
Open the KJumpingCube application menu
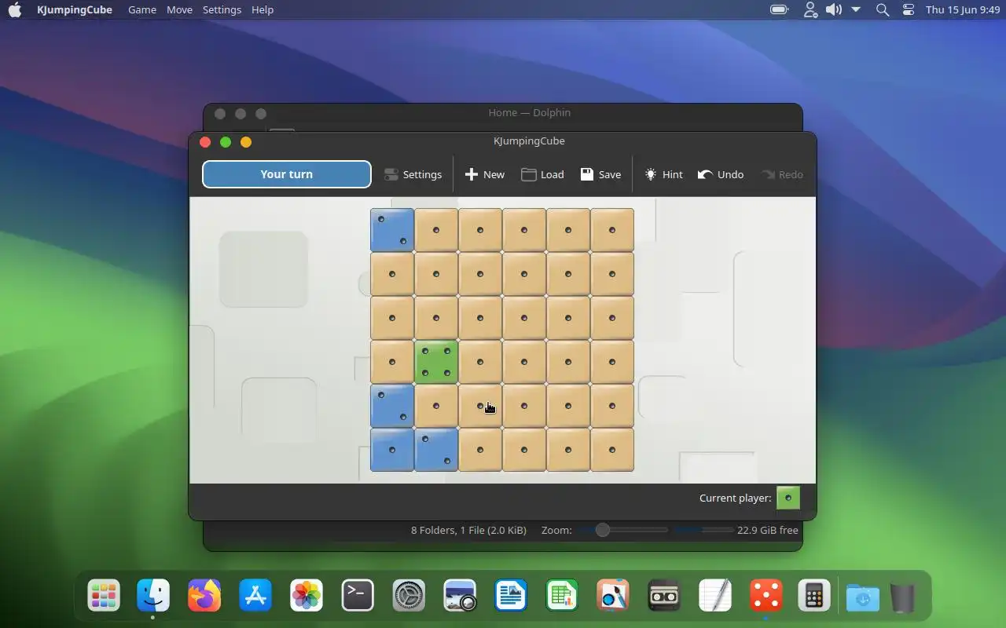pyautogui.click(x=75, y=9)
